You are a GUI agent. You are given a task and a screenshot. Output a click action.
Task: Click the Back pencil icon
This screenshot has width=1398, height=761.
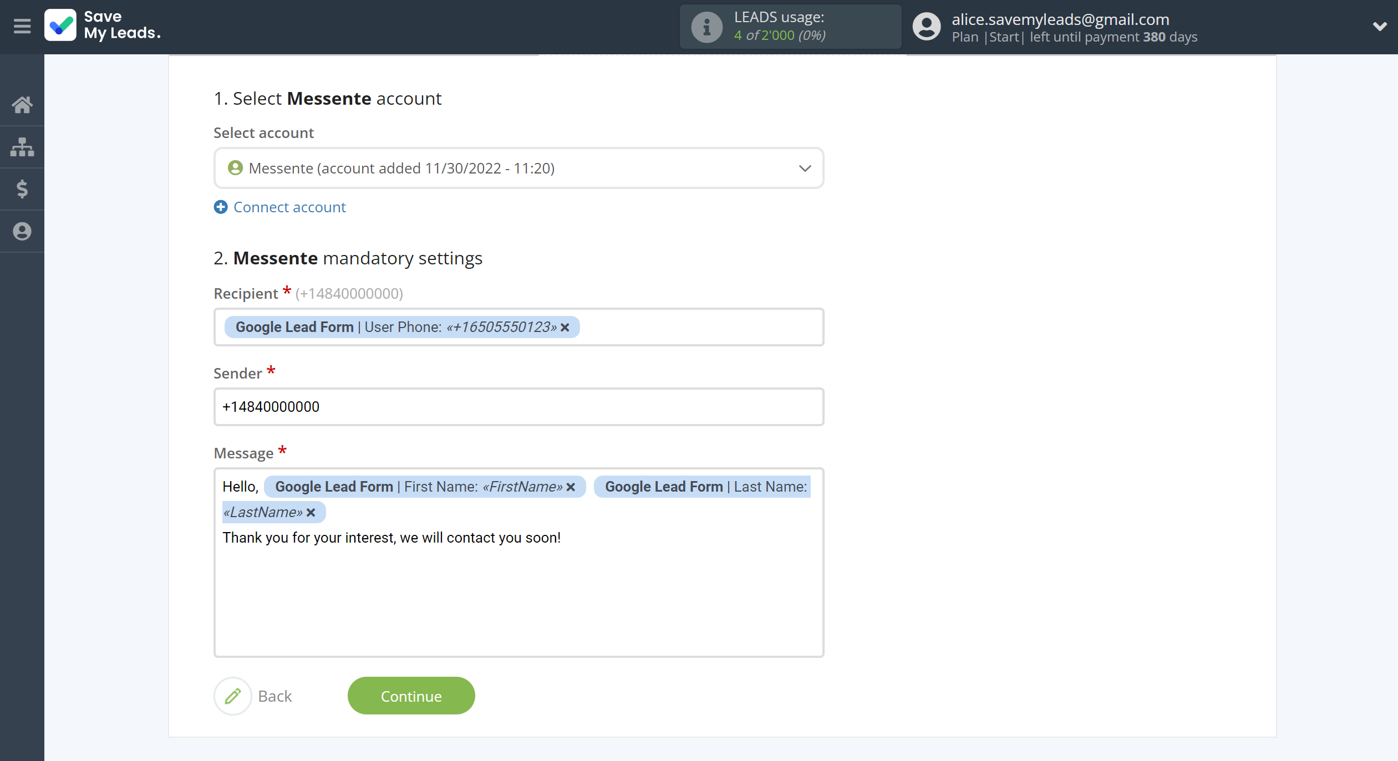[233, 696]
